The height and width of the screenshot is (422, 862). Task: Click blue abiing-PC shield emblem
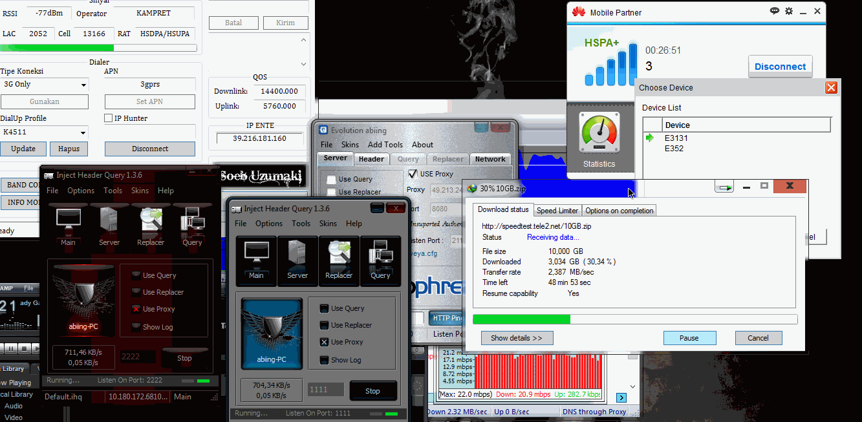coord(272,333)
